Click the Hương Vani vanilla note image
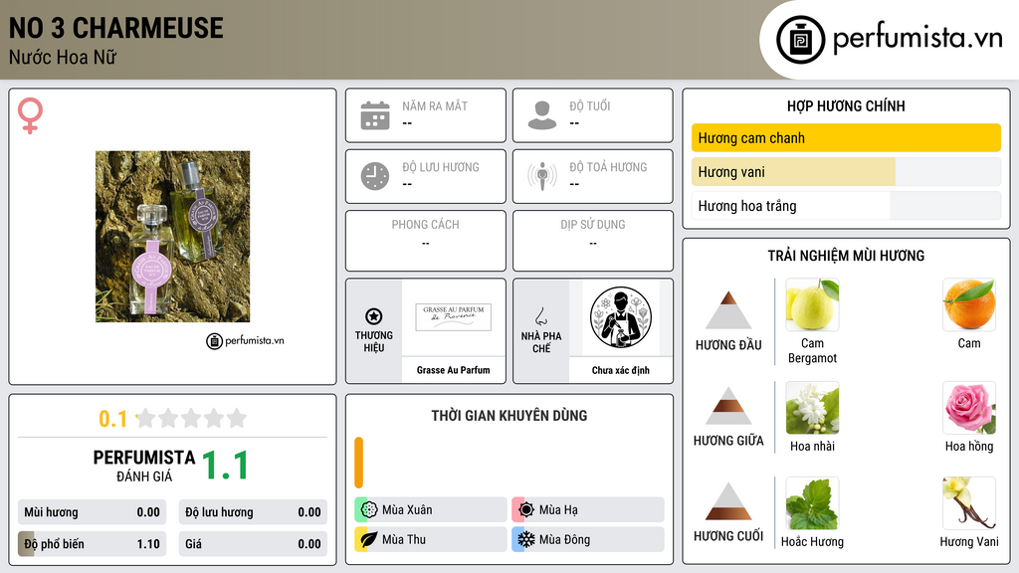The height and width of the screenshot is (573, 1019). point(969,503)
